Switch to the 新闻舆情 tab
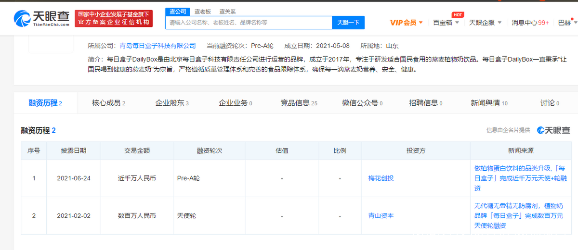 pyautogui.click(x=489, y=103)
